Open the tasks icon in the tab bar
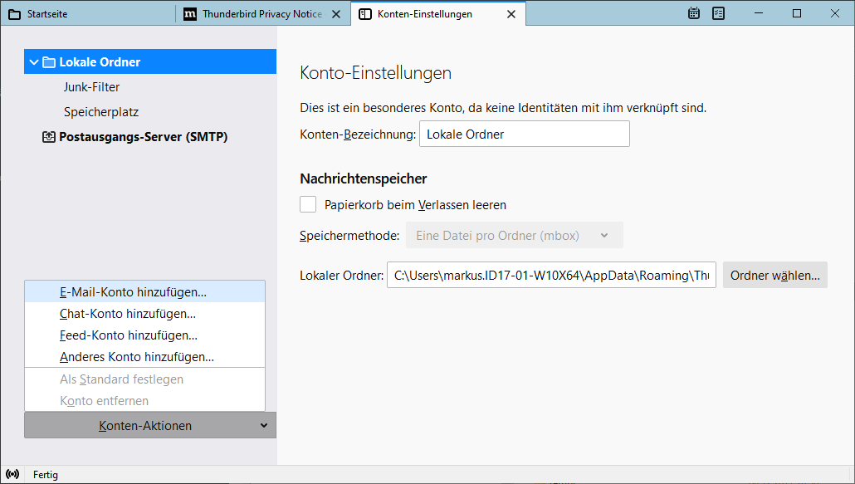The image size is (855, 484). click(719, 13)
